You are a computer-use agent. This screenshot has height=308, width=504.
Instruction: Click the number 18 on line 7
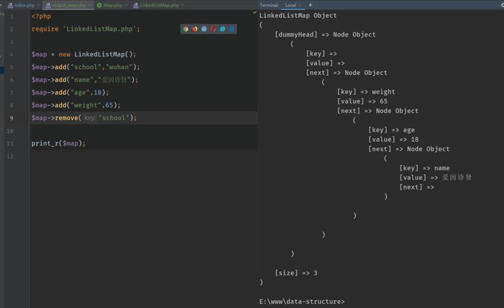click(97, 92)
